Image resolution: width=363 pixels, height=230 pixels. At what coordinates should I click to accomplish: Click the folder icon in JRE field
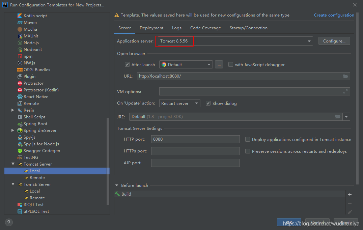(338, 117)
